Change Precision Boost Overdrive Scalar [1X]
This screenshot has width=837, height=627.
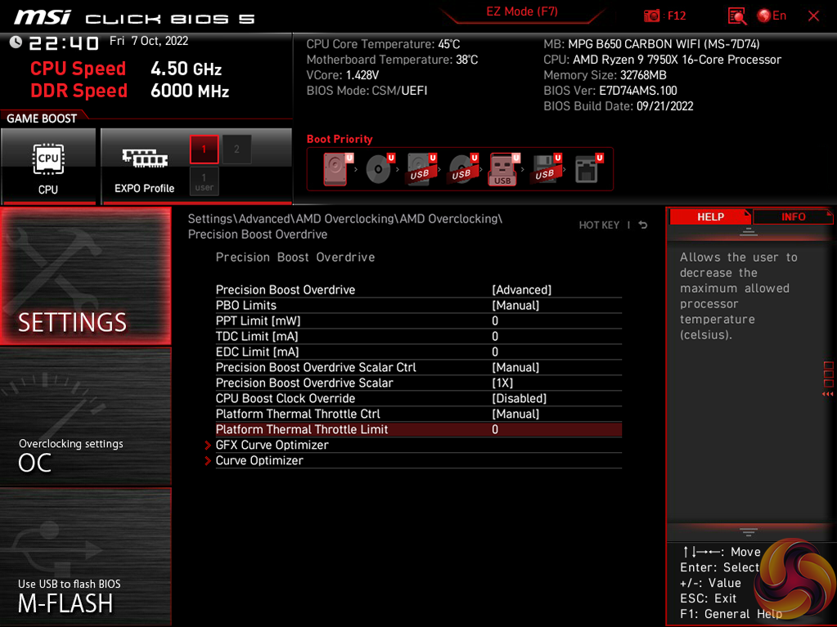(x=419, y=383)
